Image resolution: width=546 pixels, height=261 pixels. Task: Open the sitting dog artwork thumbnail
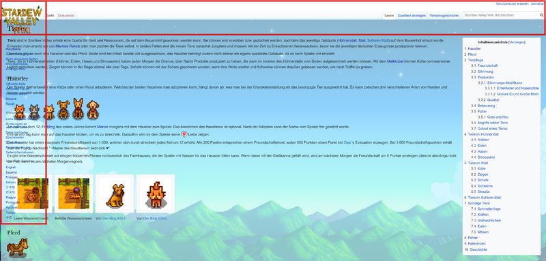pos(115,194)
